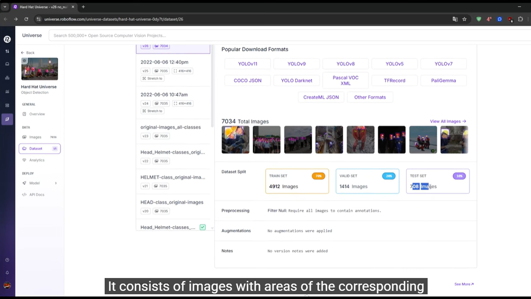Select the Dataset item in the sidebar
This screenshot has width=531, height=299.
39,149
